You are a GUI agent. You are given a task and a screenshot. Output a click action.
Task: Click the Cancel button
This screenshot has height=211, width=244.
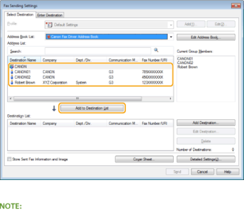(x=203, y=172)
